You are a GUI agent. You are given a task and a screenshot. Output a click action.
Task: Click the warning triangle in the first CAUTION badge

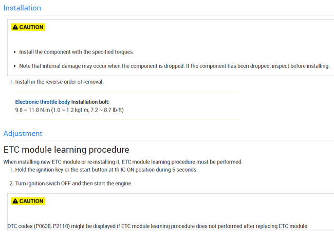coord(15,27)
